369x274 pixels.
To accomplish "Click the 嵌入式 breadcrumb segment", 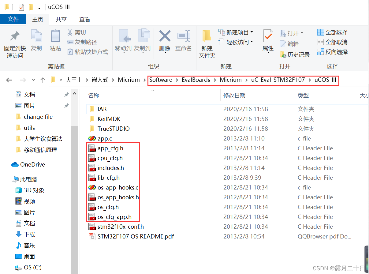I will tap(100, 80).
